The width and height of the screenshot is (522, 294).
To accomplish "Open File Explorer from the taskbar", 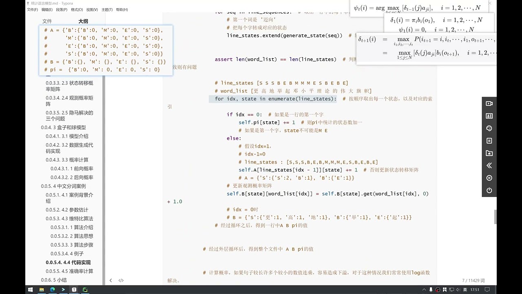I will click(x=42, y=290).
